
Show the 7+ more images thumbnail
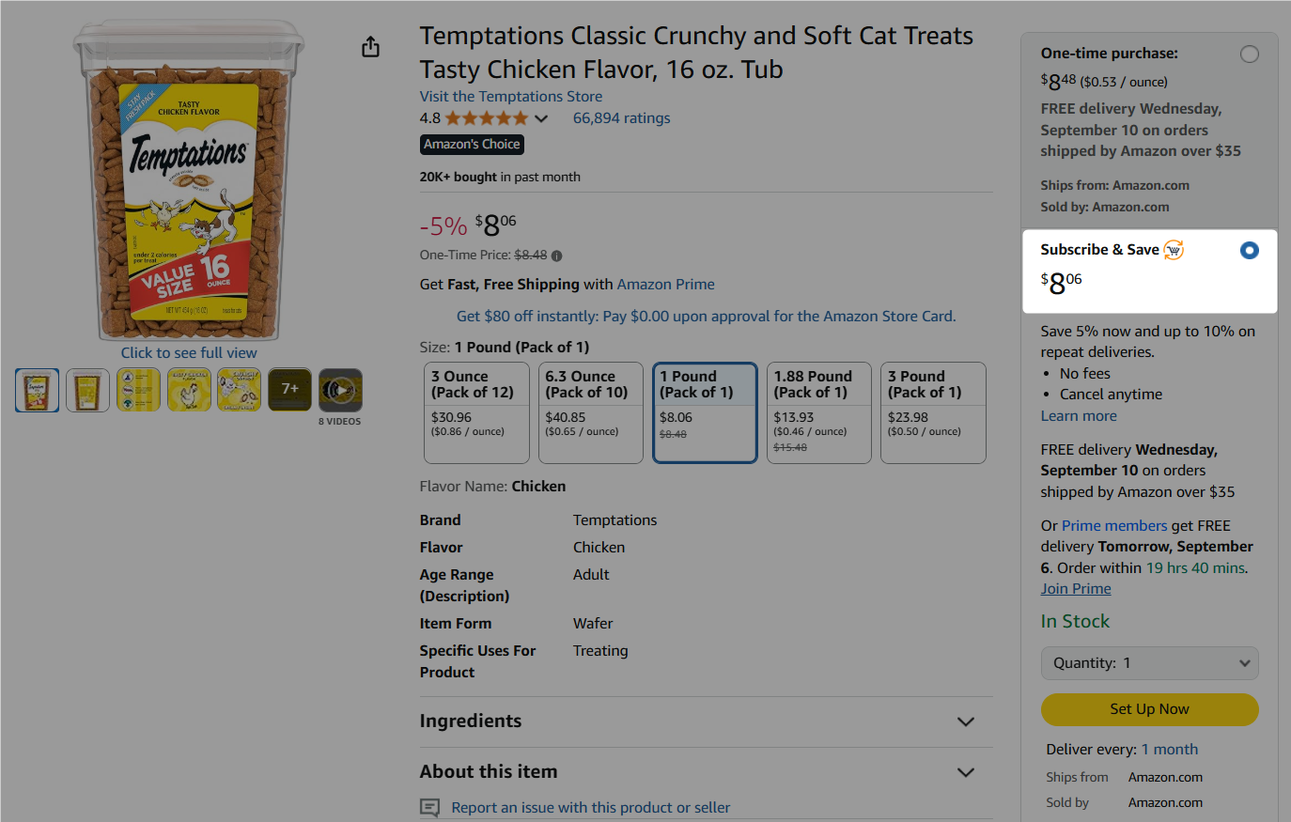pyautogui.click(x=289, y=389)
